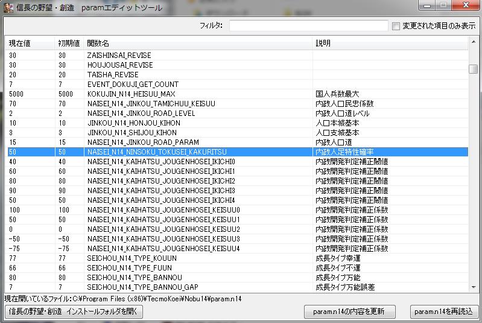The image size is (482, 323).
Task: Select row NAISEI_N14_KAIHATSU_JOUGENHOSEI_KEISUU0
Action: tap(238, 209)
